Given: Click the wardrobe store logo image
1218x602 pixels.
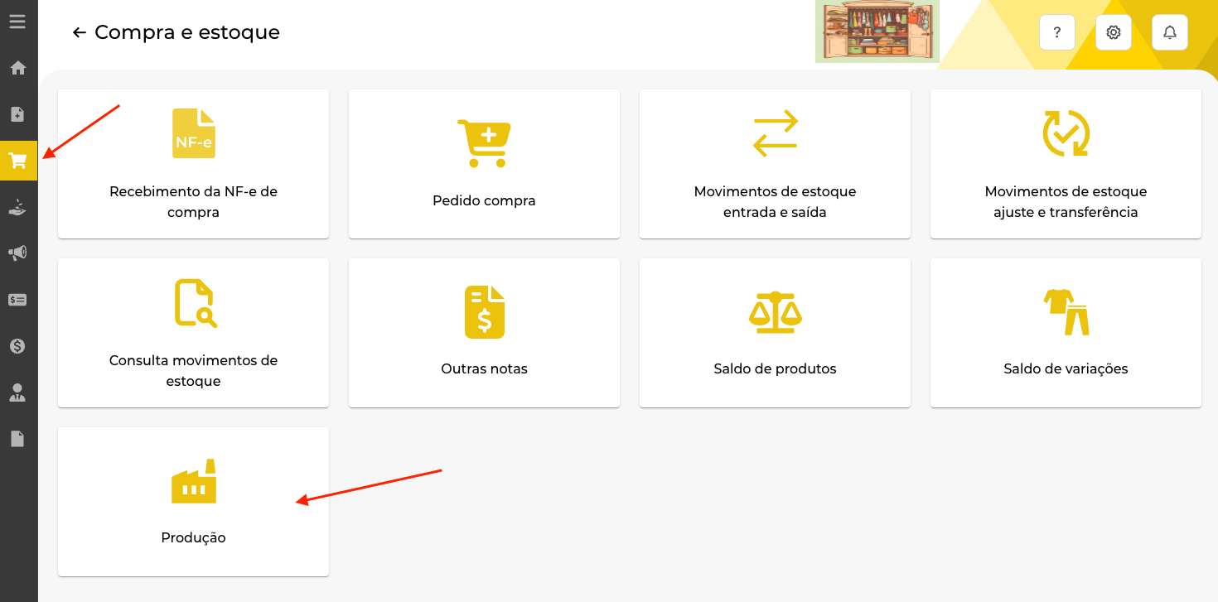Looking at the screenshot, I should pos(877,31).
